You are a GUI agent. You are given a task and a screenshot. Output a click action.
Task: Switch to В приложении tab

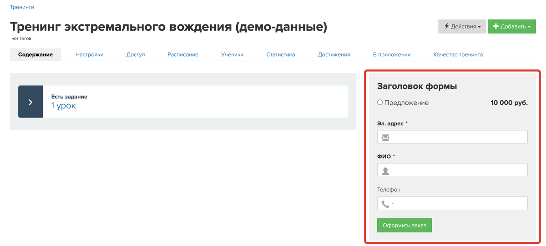pos(392,54)
